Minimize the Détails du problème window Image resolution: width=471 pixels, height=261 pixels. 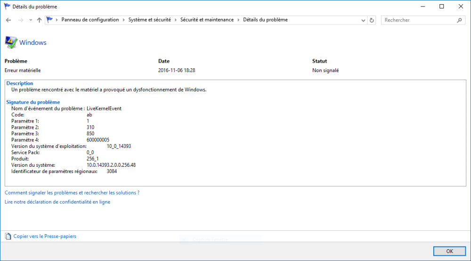[x=423, y=6]
